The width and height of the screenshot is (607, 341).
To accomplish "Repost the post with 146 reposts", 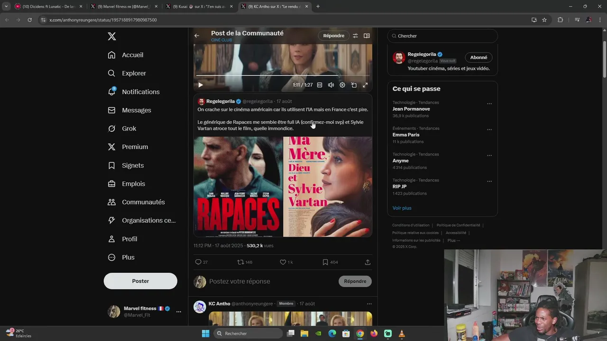I will [x=245, y=262].
